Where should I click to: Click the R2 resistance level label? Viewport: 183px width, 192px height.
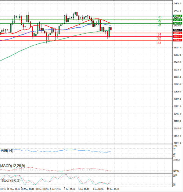point(160,21)
